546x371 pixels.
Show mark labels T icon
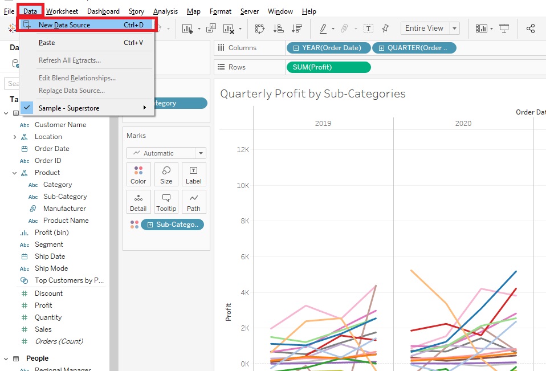(368, 28)
